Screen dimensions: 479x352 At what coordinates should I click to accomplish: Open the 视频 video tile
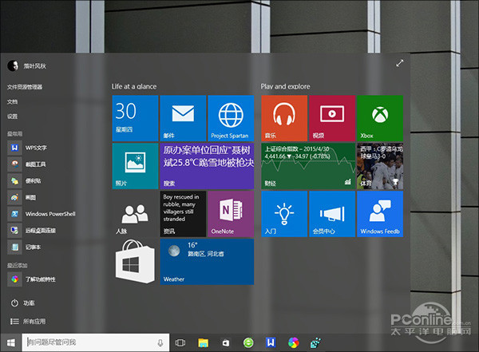coord(331,118)
